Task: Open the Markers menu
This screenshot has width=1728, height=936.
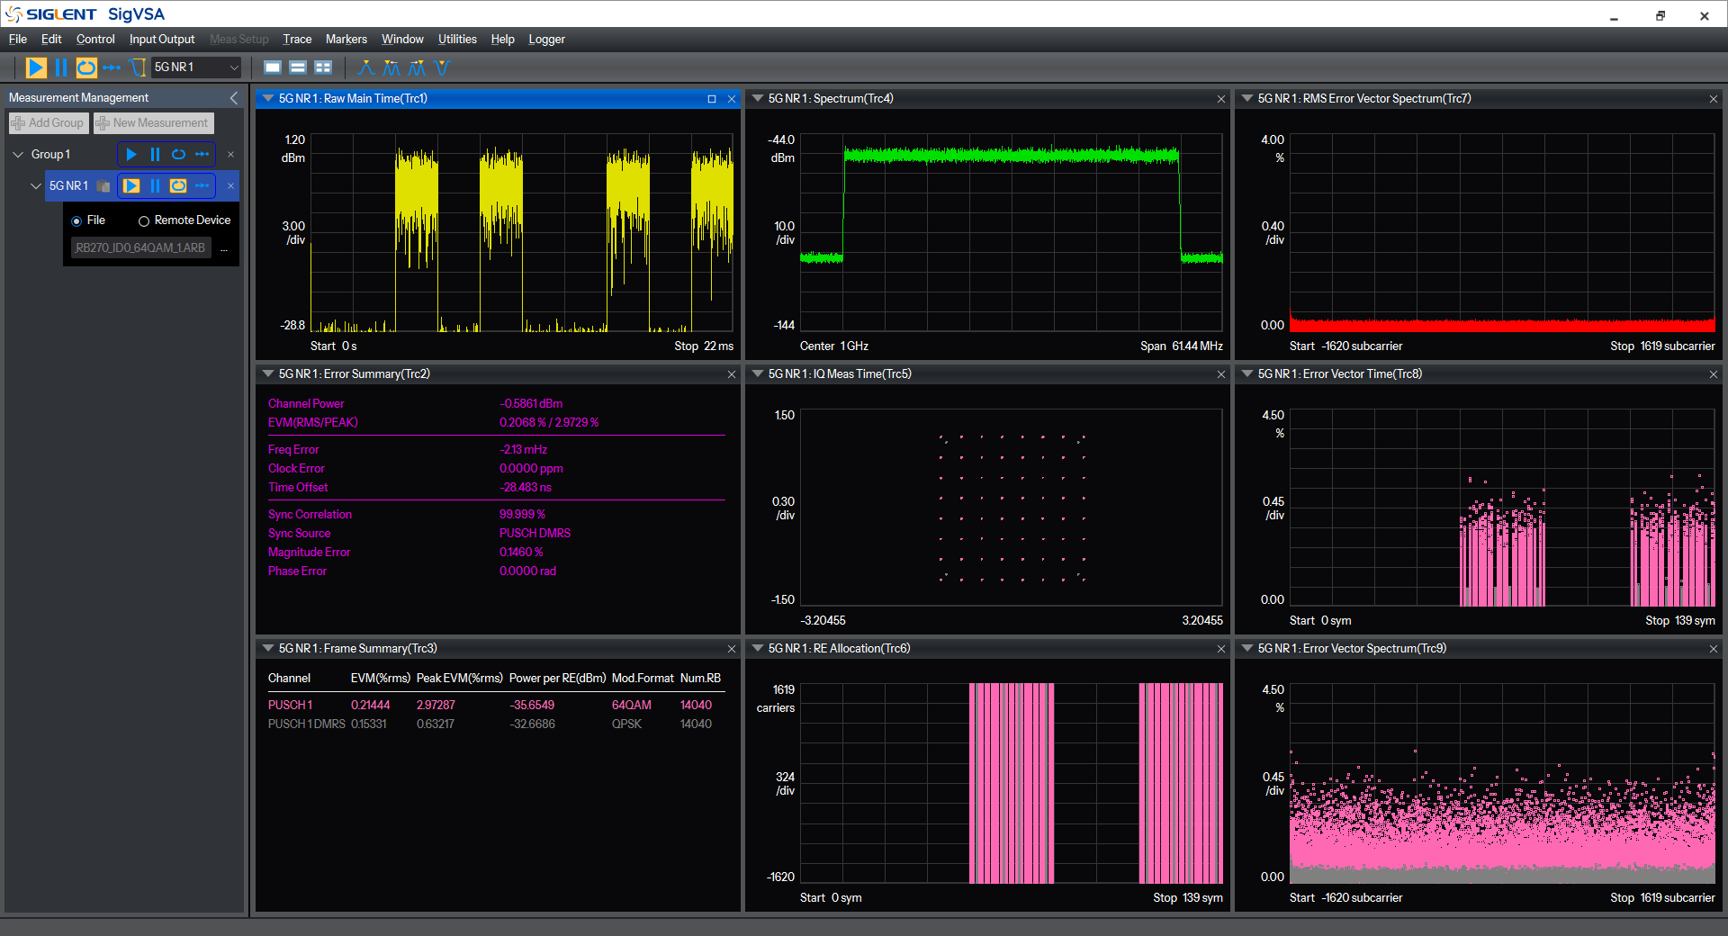Action: click(x=346, y=40)
